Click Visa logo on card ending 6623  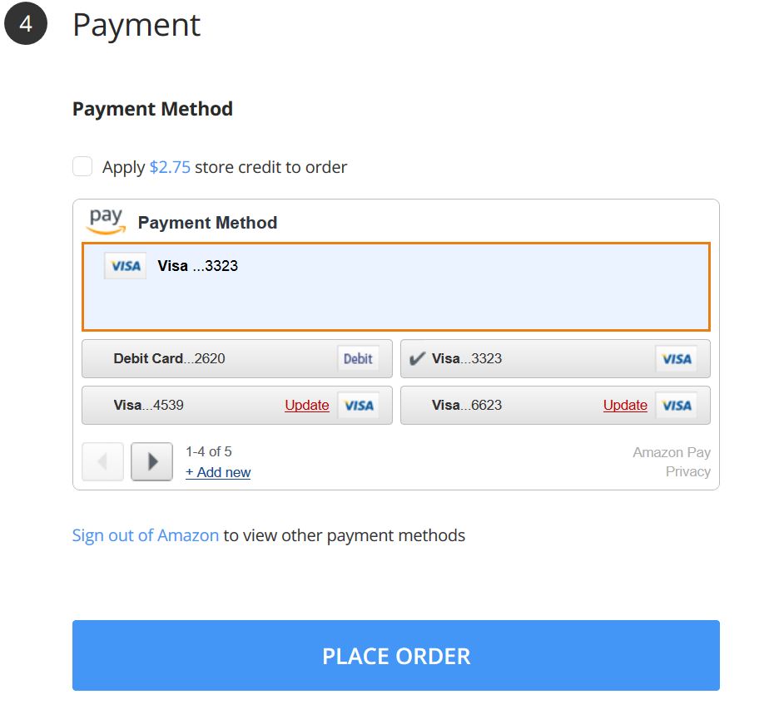pyautogui.click(x=677, y=406)
